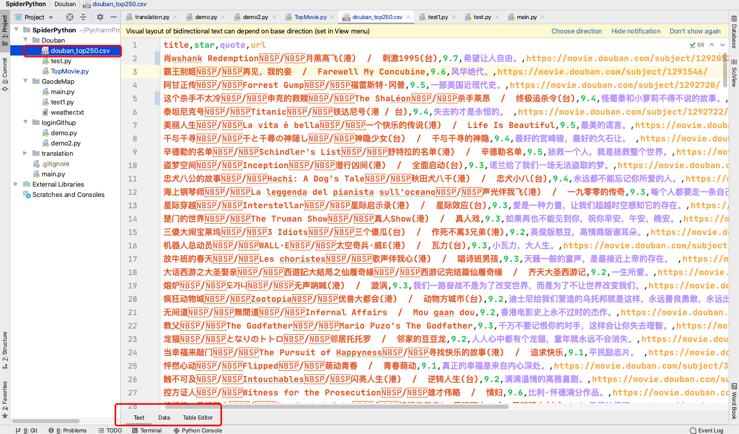Collapse the GaodeMap folder
The height and width of the screenshot is (434, 739).
click(x=26, y=81)
